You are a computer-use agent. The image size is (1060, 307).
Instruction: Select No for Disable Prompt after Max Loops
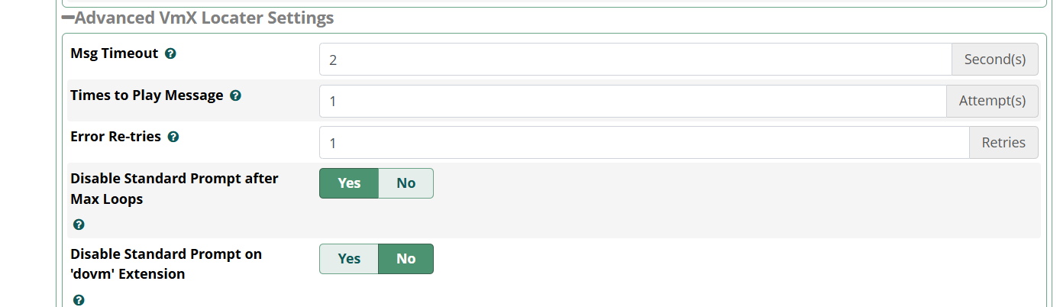(406, 183)
